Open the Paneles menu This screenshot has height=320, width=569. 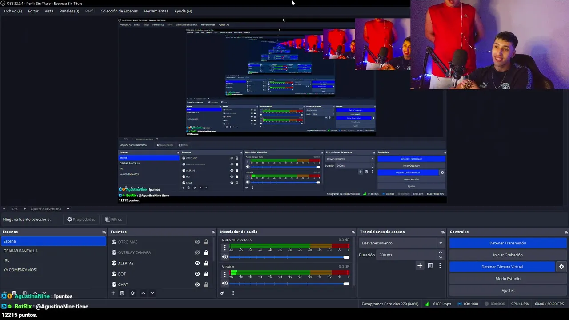(69, 11)
